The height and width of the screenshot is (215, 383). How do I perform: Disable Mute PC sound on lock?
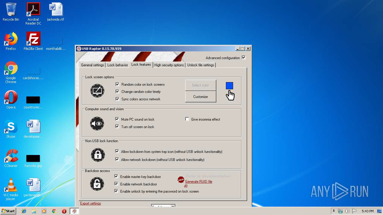click(117, 119)
